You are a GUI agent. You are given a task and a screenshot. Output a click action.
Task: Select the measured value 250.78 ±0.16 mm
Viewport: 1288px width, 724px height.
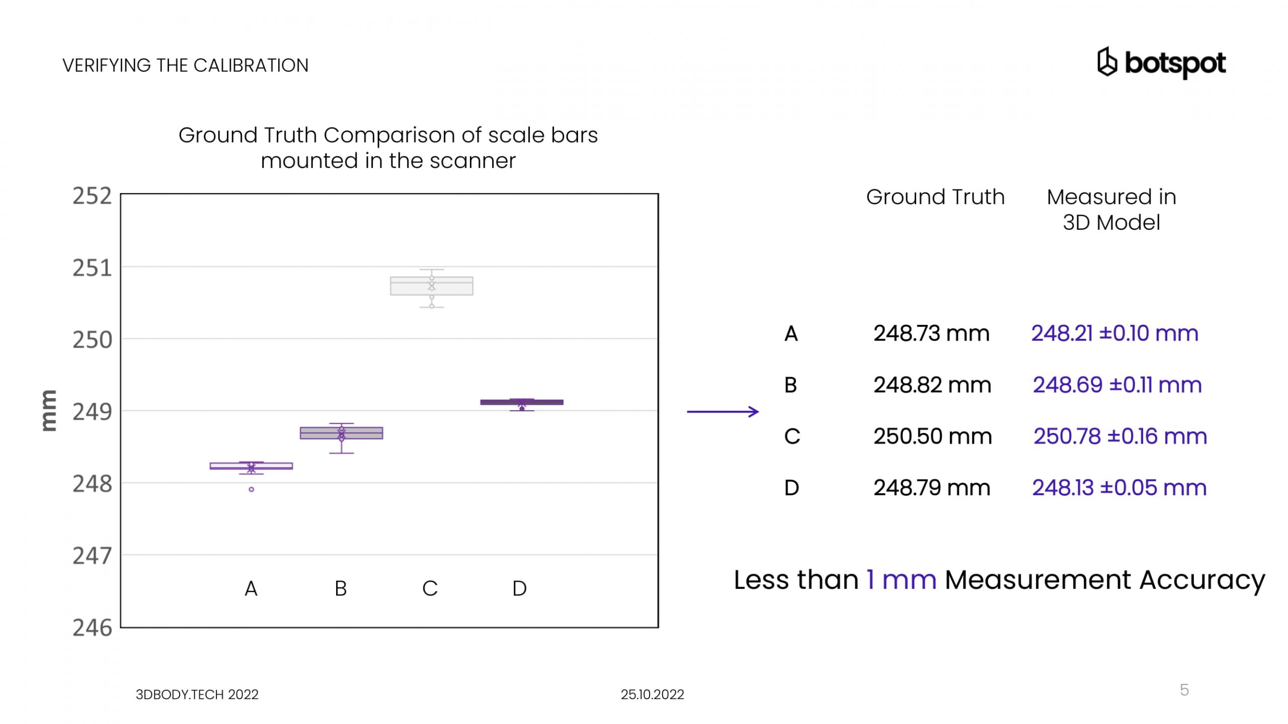1120,436
